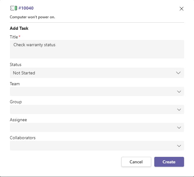194x177 pixels.
Task: Expand the Collaborators list using its chevron
Action: pyautogui.click(x=178, y=146)
